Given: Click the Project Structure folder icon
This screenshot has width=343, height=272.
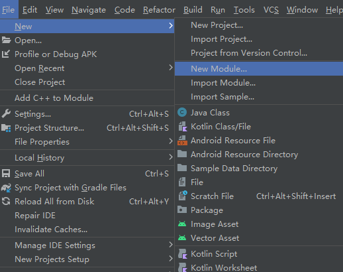Looking at the screenshot, I should pyautogui.click(x=6, y=128).
